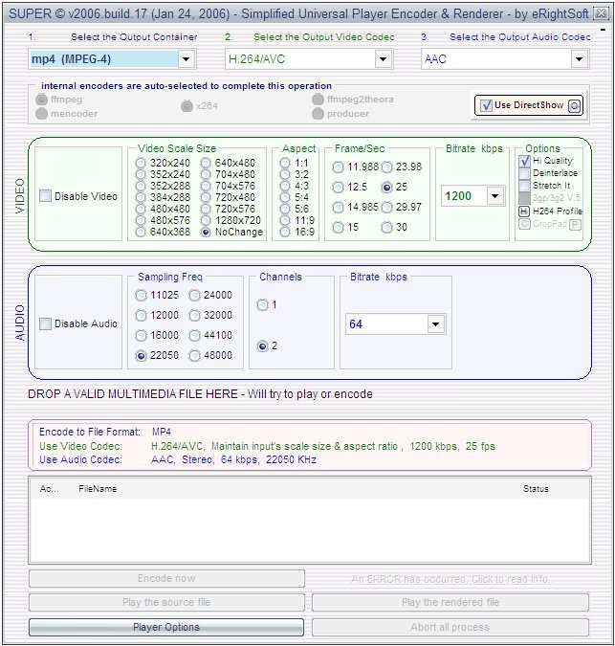The height and width of the screenshot is (646, 615).
Task: Expand the audio bitrate 64 dropdown
Action: coord(436,323)
